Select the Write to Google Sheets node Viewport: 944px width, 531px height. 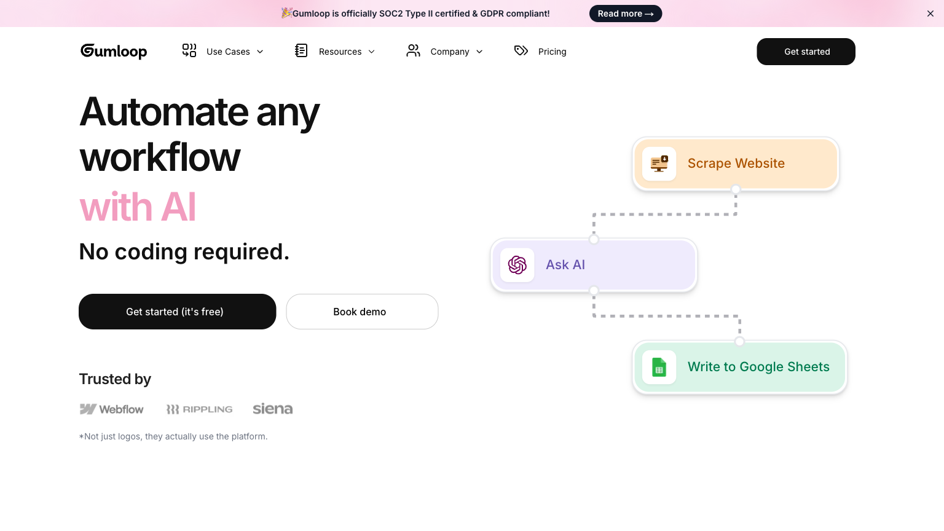(x=758, y=367)
